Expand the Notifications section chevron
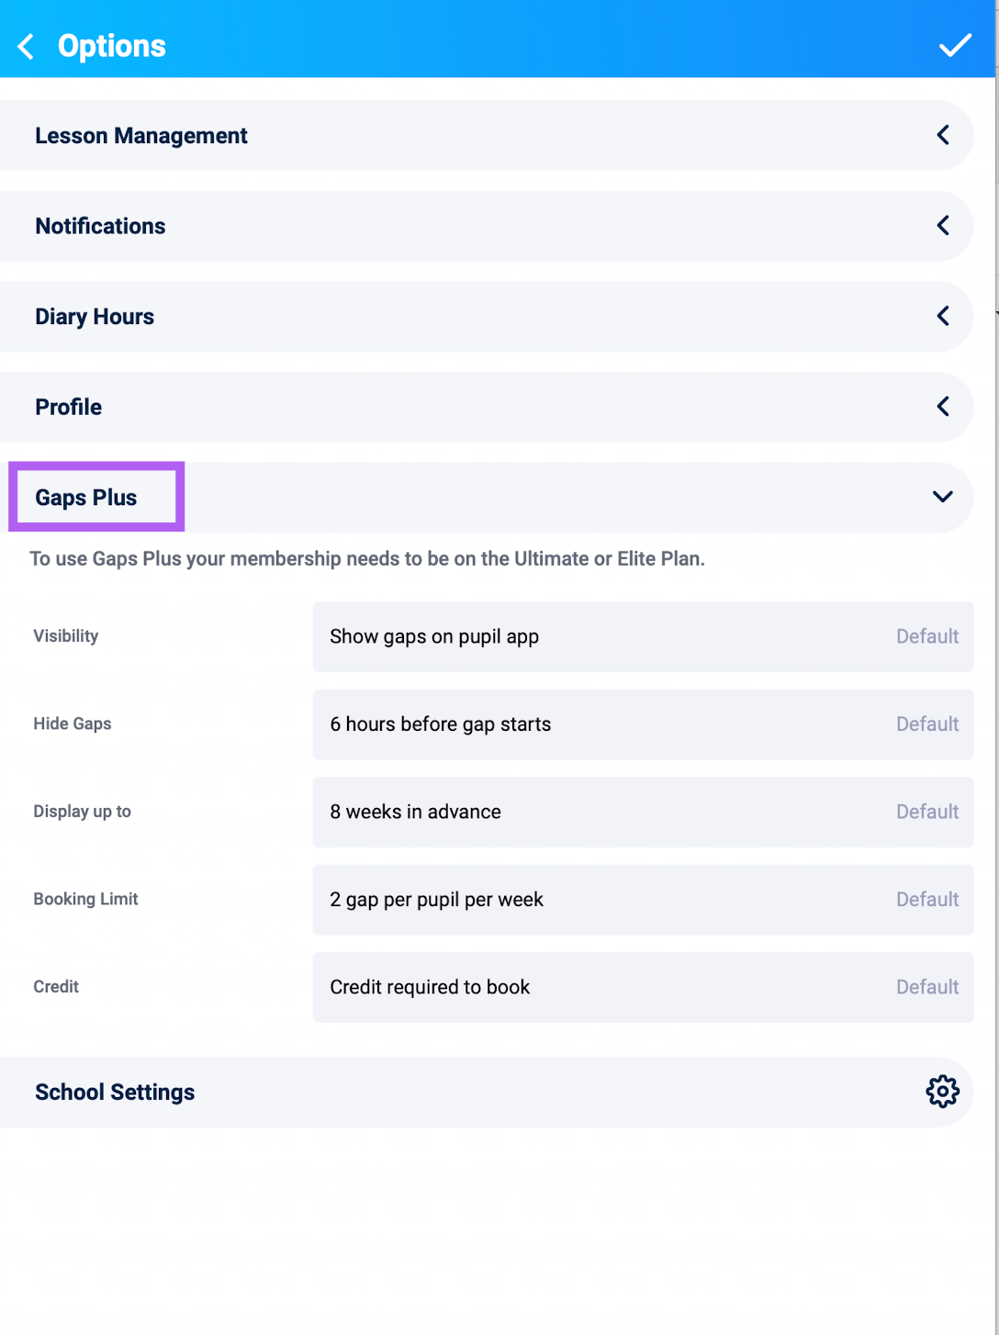This screenshot has width=999, height=1335. tap(943, 226)
